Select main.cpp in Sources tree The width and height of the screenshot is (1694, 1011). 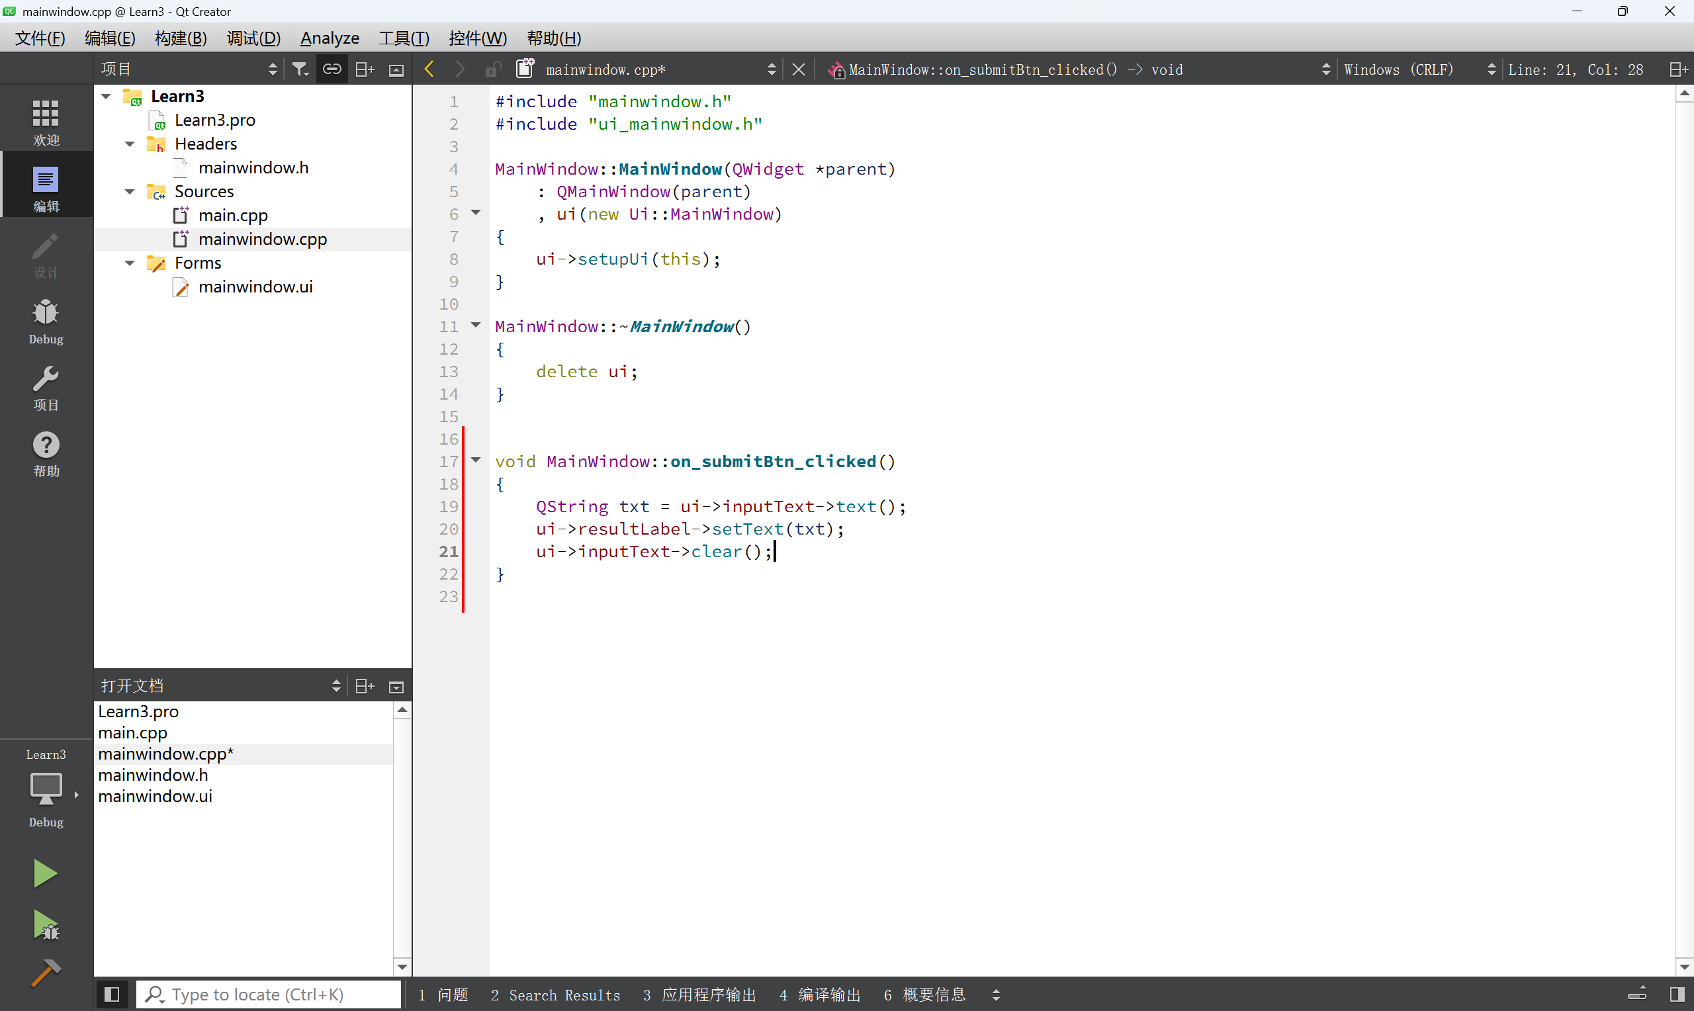[x=233, y=215]
